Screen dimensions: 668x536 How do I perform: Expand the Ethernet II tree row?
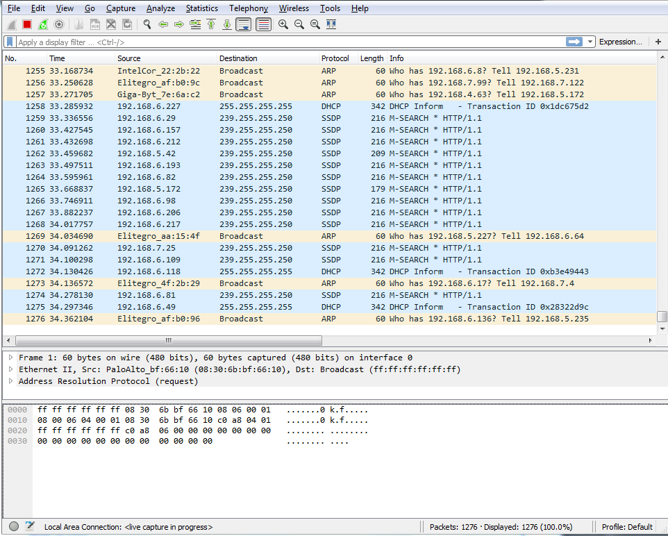pyautogui.click(x=11, y=369)
